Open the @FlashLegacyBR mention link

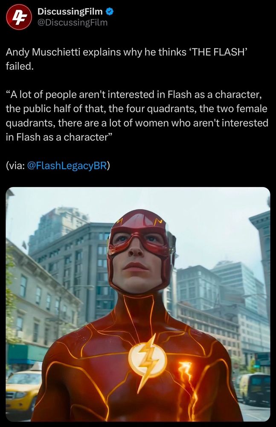click(67, 165)
